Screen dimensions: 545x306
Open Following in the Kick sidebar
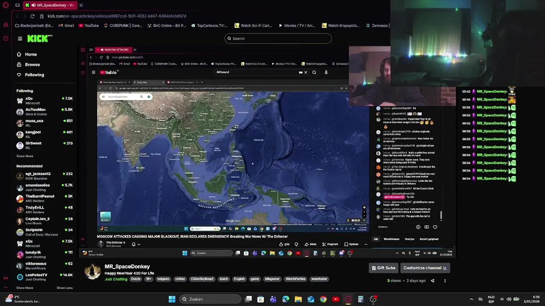[30, 75]
